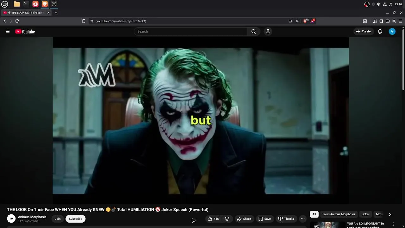Bookmark this page
Image resolution: width=405 pixels, height=228 pixels.
pos(84,21)
